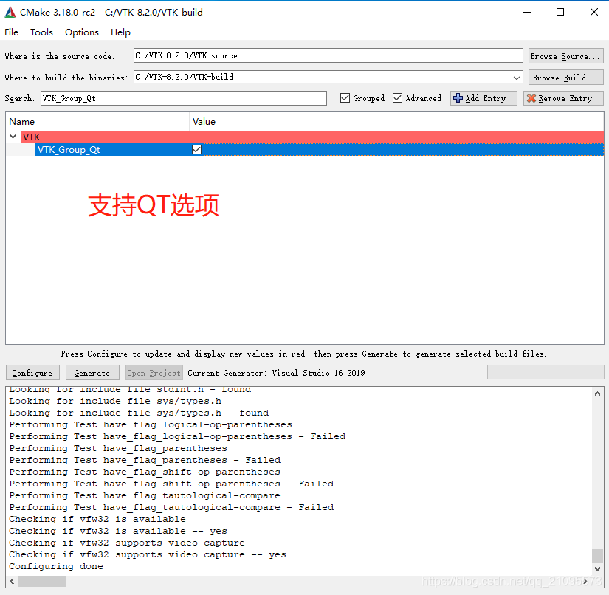This screenshot has width=609, height=595.
Task: Click the 'Configuring done' log line
Action: [x=56, y=566]
